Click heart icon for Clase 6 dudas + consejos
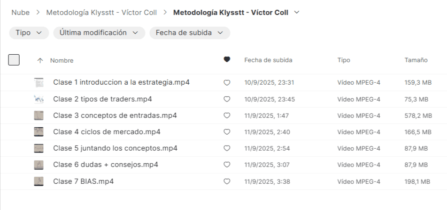 pyautogui.click(x=227, y=165)
